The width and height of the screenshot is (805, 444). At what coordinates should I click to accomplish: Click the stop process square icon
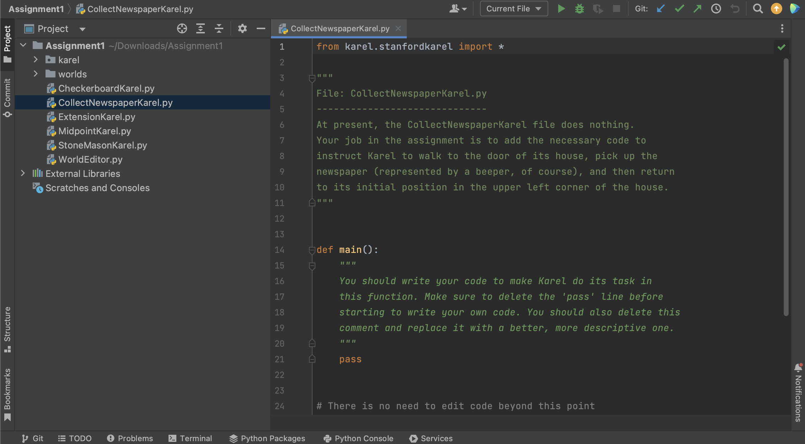[617, 9]
